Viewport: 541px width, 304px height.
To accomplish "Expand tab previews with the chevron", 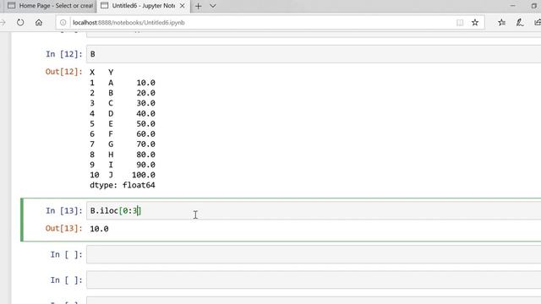I will tap(213, 6).
